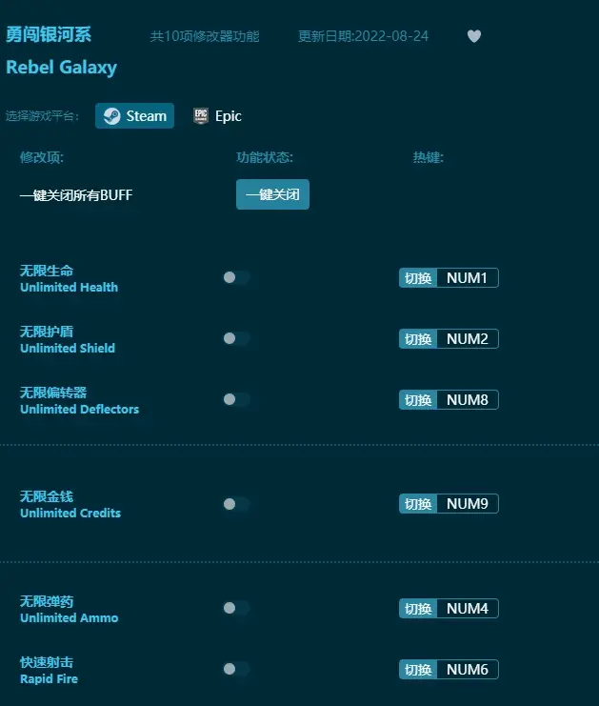
Task: Edit the NUM4 hotkey field
Action: [x=468, y=608]
